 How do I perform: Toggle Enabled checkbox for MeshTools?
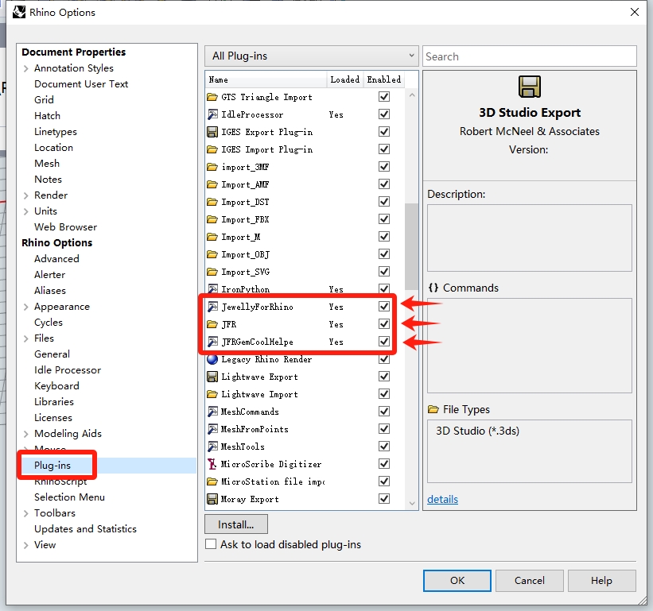pyautogui.click(x=384, y=446)
